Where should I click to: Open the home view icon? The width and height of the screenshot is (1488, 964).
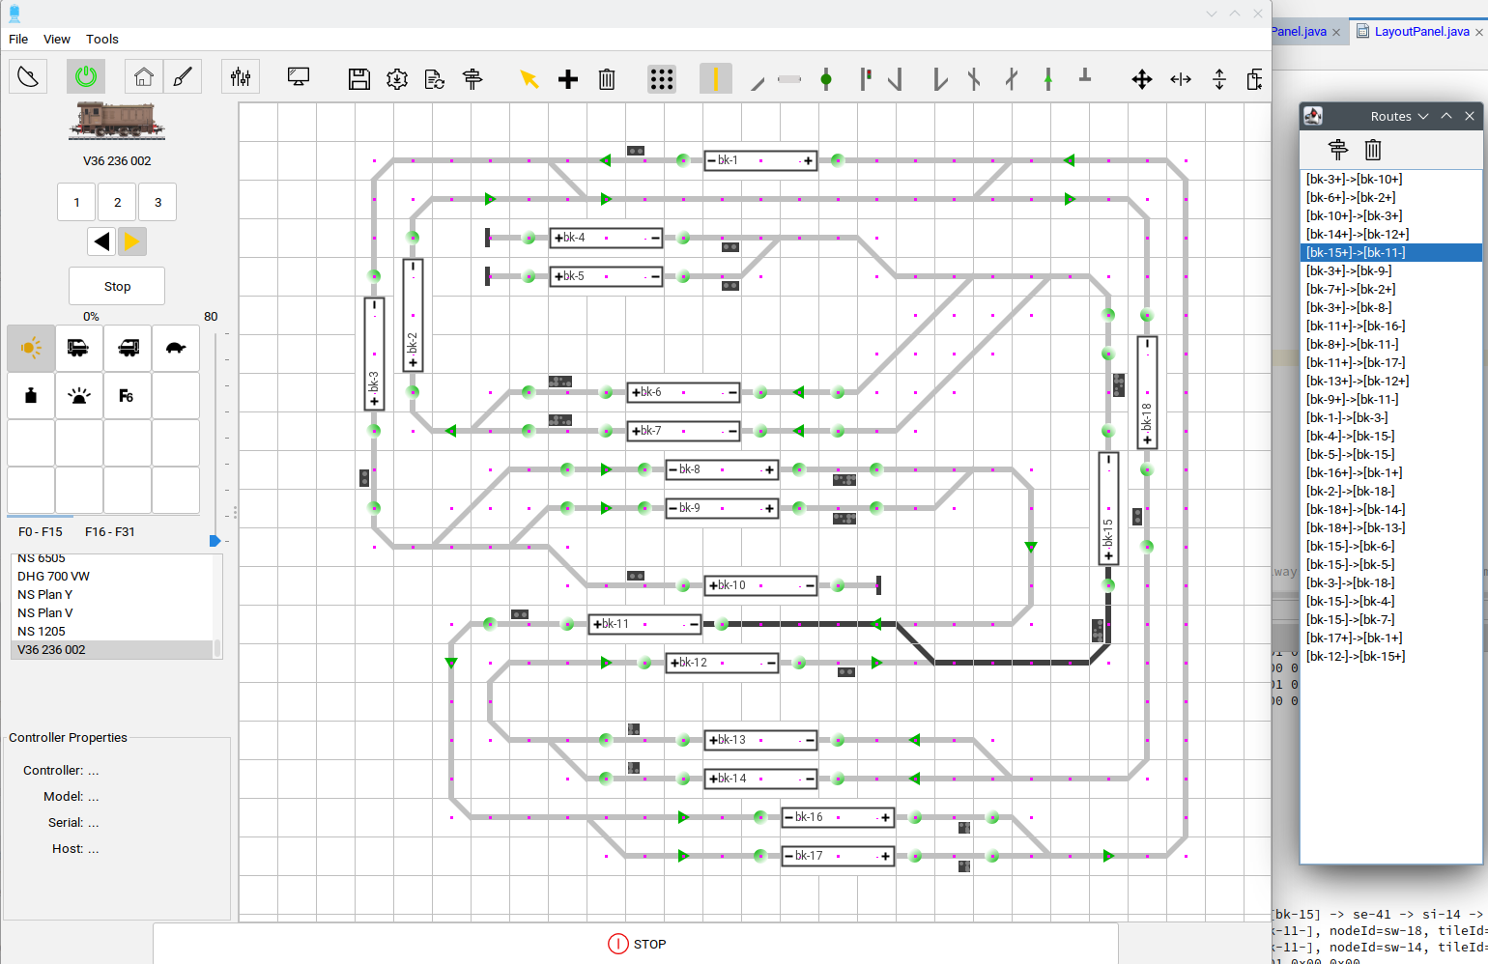pos(144,76)
